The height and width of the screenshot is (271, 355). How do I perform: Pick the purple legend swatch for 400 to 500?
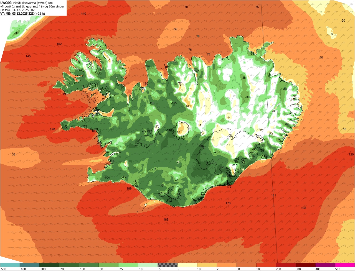point(325,265)
